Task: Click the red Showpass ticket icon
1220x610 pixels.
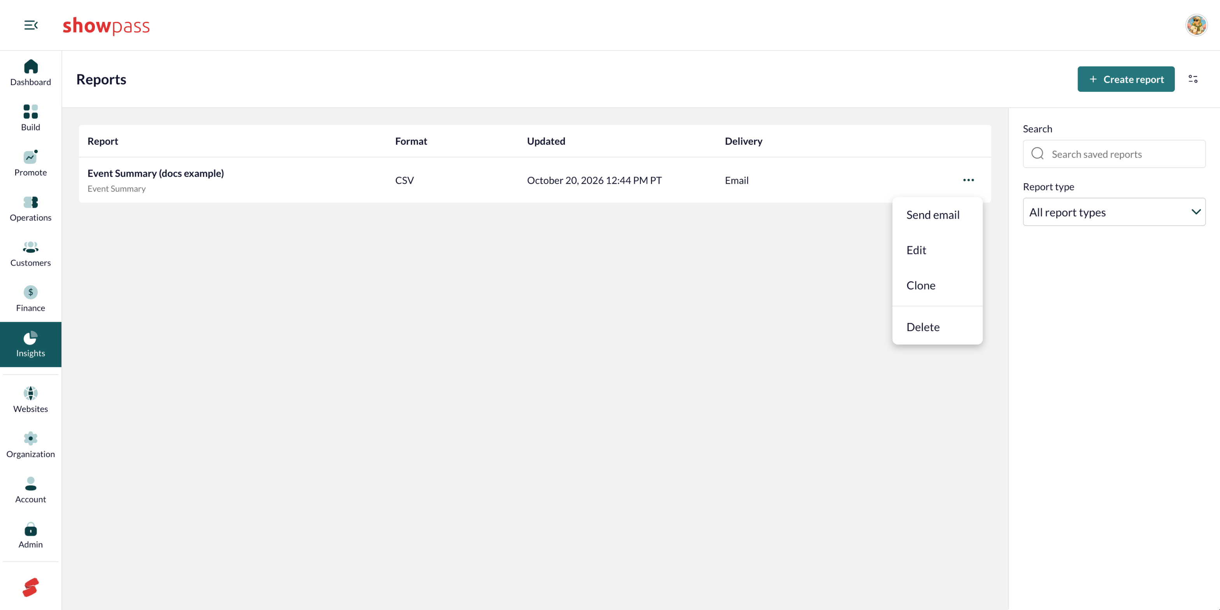Action: [31, 587]
